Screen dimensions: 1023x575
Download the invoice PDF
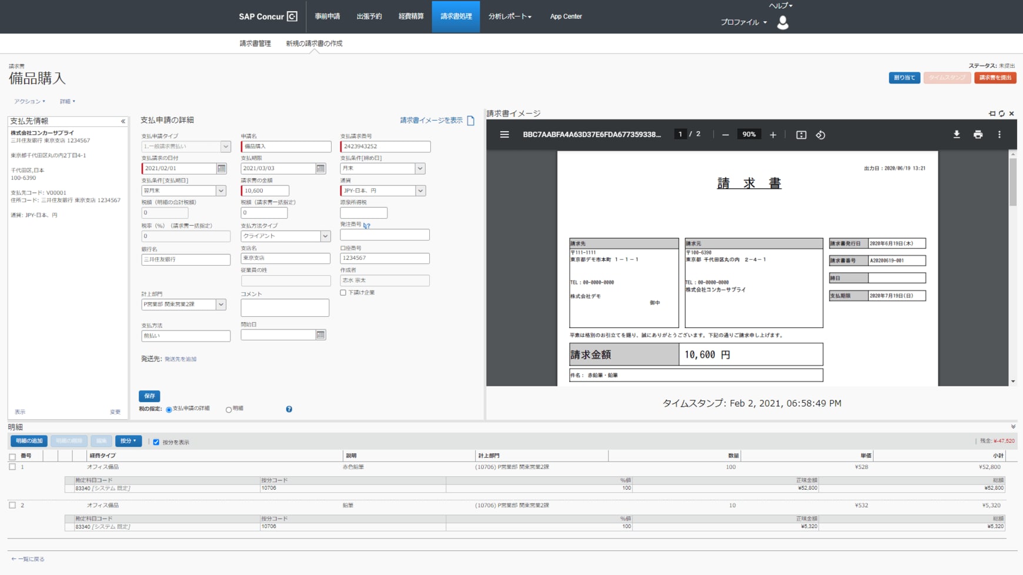point(957,135)
